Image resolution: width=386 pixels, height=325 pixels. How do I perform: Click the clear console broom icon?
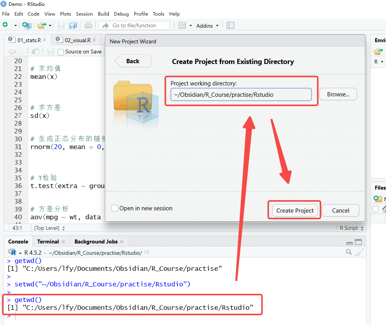point(359,252)
